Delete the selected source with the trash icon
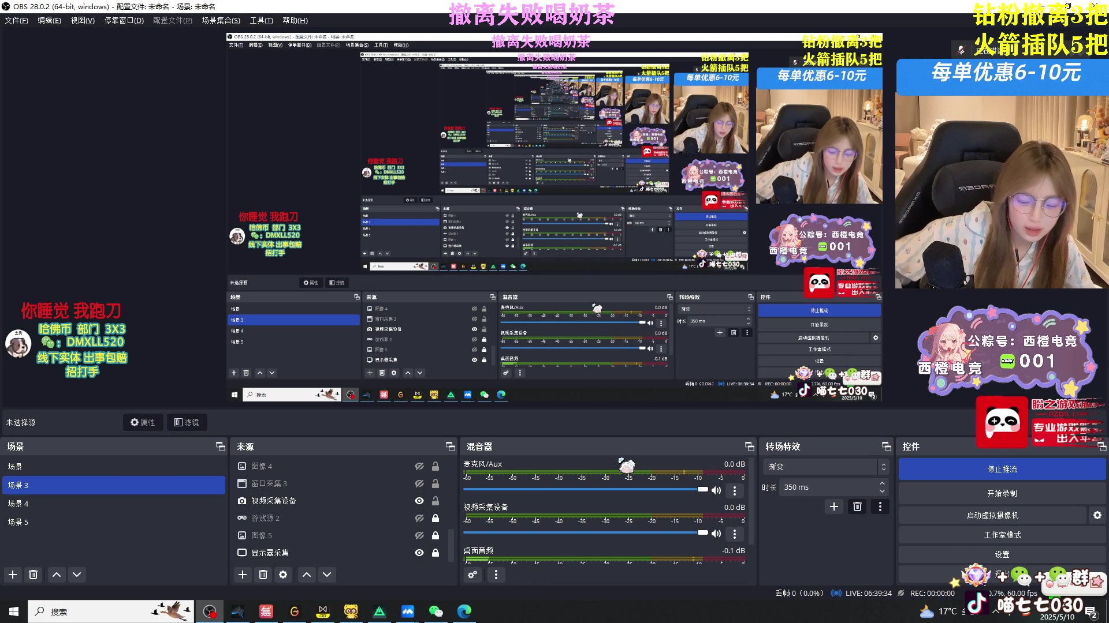 click(263, 575)
